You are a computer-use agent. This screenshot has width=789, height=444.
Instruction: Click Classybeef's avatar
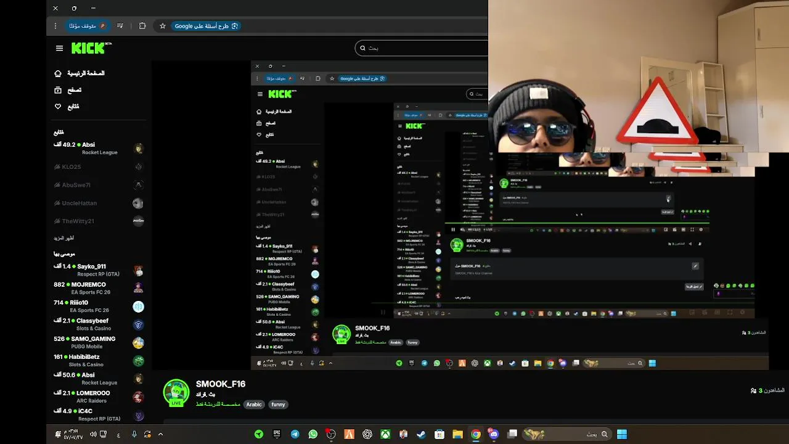click(x=138, y=325)
